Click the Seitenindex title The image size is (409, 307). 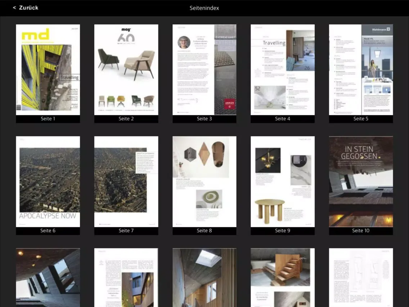point(204,8)
